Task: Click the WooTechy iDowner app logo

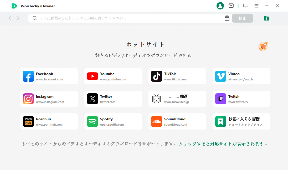Action: (x=14, y=6)
